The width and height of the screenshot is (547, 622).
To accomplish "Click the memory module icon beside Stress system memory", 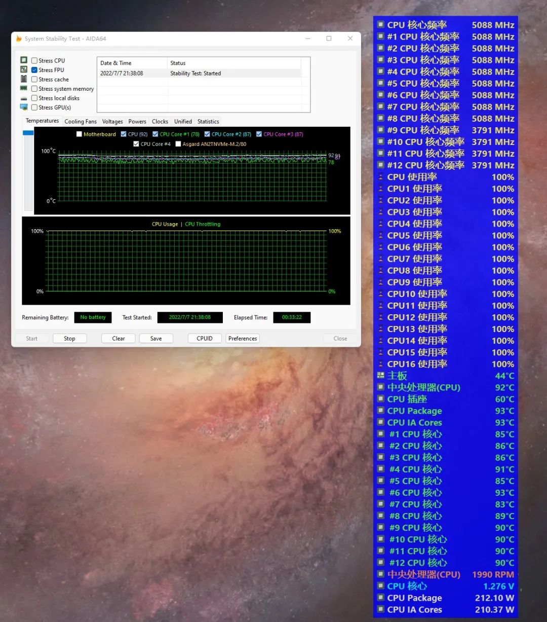I will (24, 89).
